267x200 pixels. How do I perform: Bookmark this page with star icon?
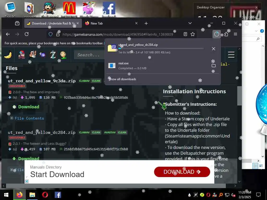tap(193, 34)
